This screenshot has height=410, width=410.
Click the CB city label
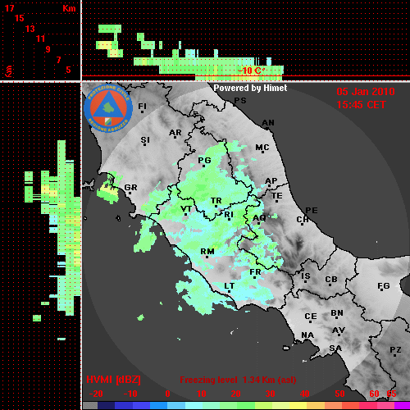(x=331, y=280)
